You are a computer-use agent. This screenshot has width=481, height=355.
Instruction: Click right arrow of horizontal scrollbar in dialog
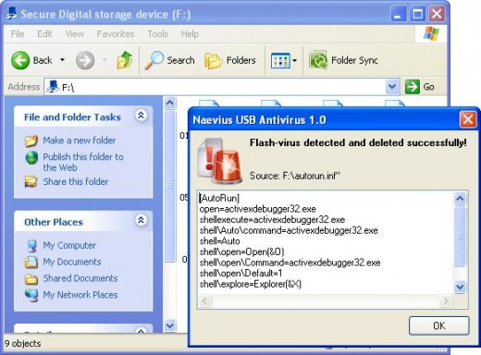click(446, 300)
